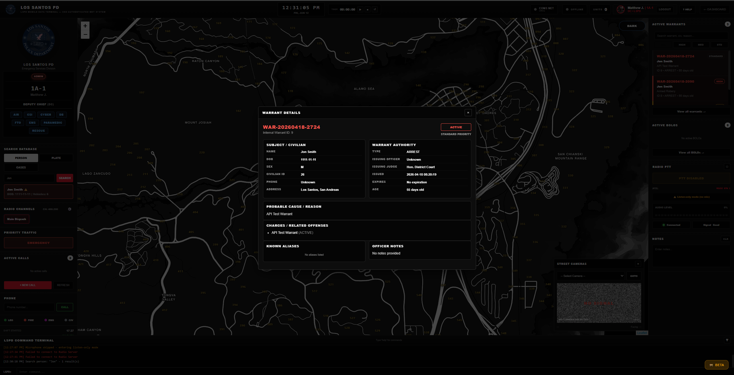
Task: Select the CASES search tab
Action: pyautogui.click(x=21, y=167)
